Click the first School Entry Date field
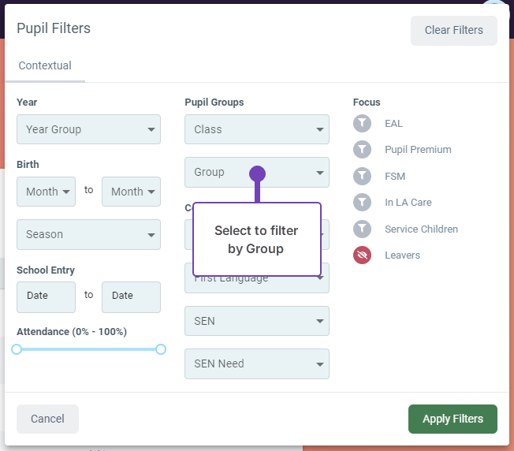514x451 pixels. click(x=46, y=296)
